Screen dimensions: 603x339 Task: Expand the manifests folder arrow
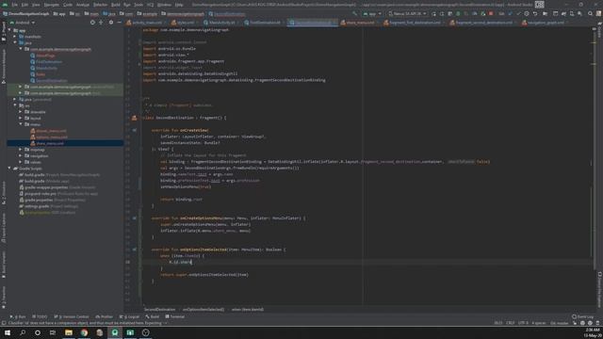(x=15, y=37)
